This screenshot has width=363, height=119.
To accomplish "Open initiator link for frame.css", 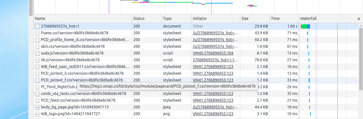I will point(215,33).
